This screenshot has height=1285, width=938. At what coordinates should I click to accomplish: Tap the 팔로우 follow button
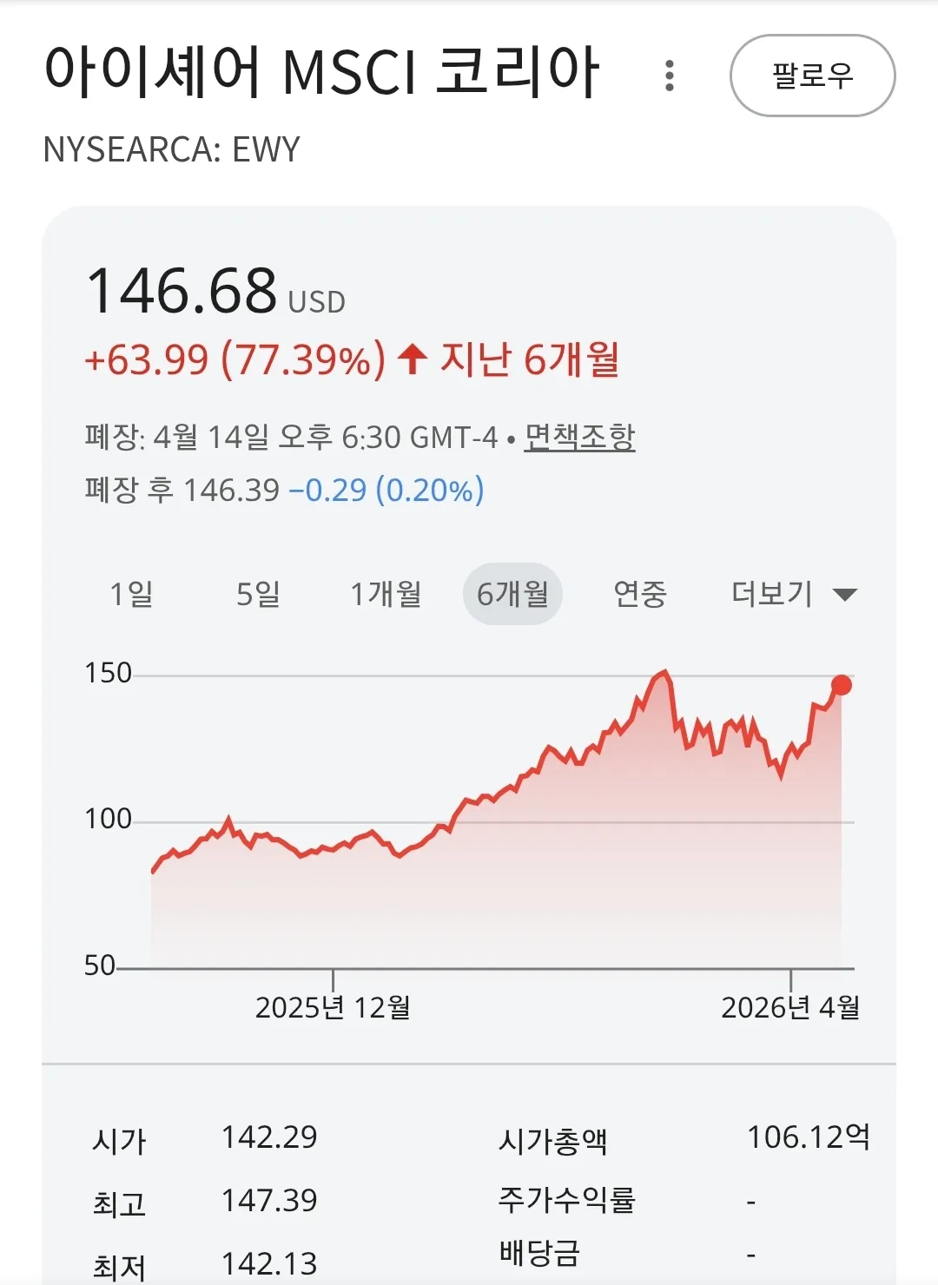click(812, 76)
